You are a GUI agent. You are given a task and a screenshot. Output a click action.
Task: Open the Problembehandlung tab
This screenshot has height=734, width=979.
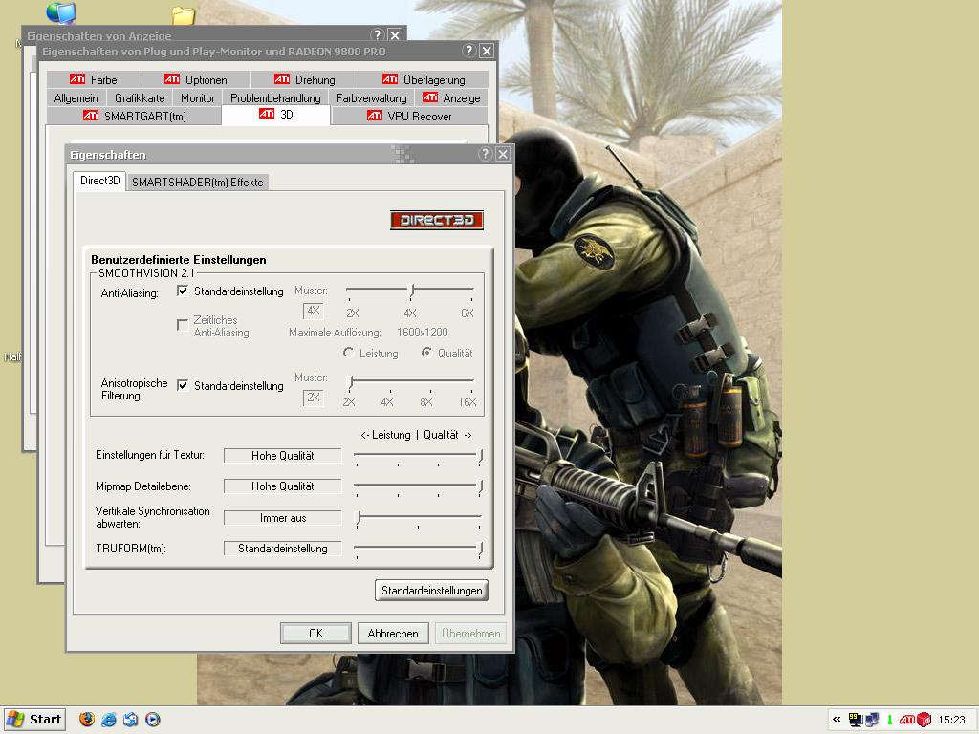point(275,98)
